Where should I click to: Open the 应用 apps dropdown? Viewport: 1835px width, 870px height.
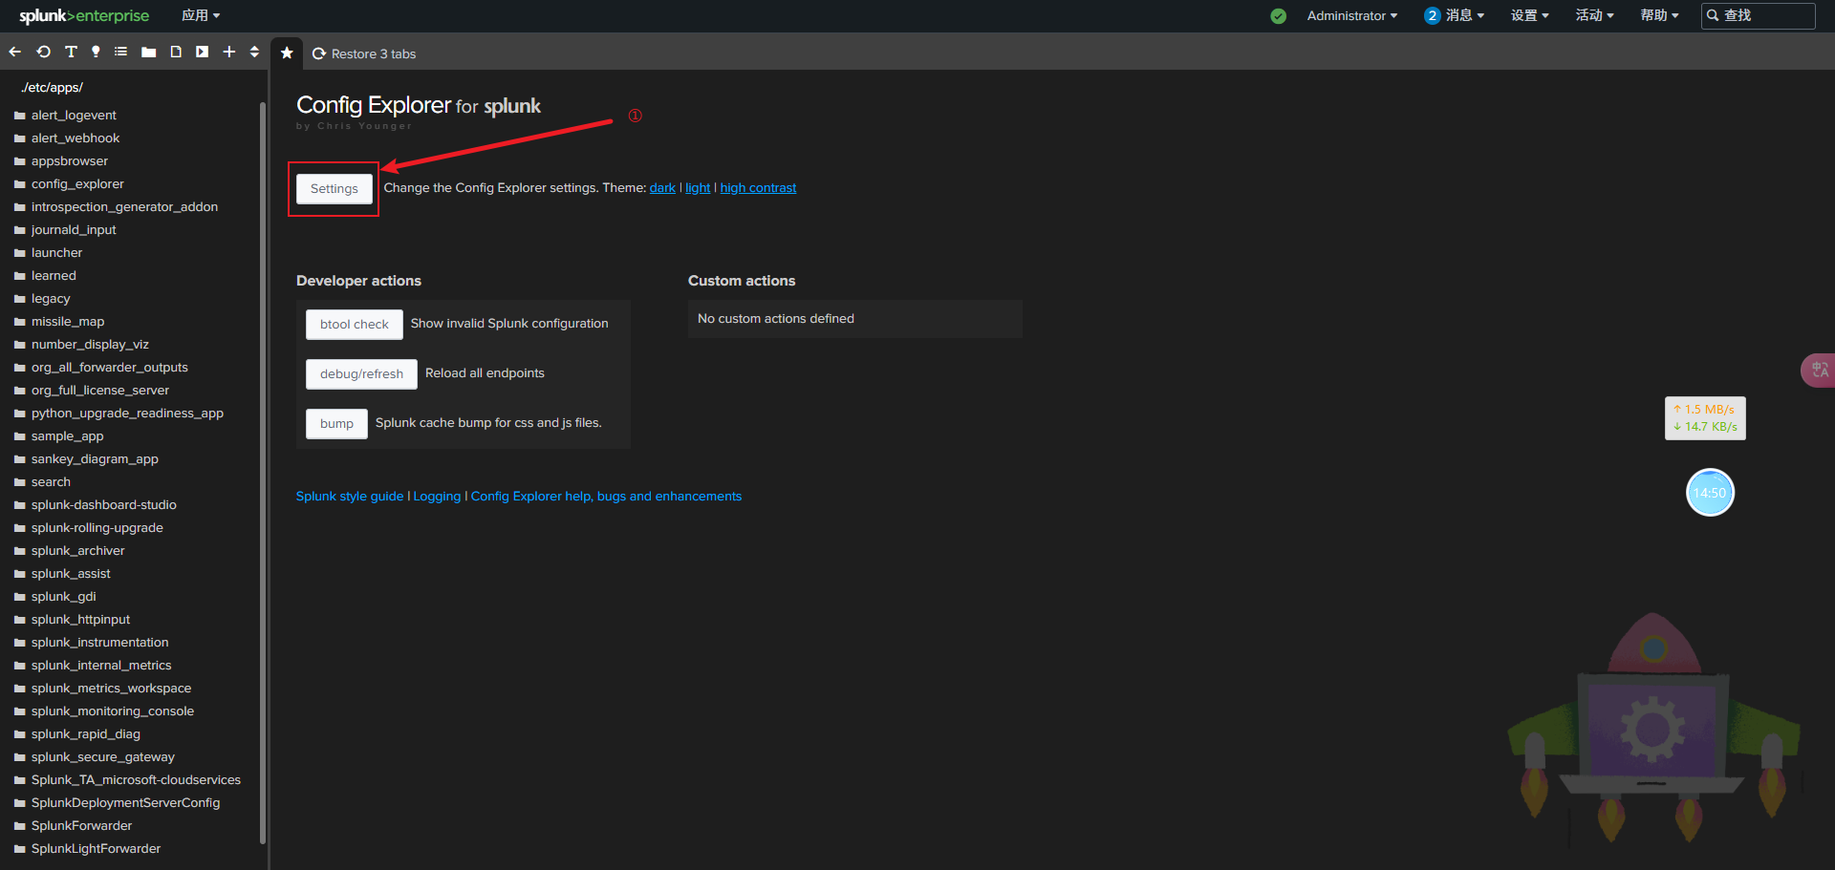(201, 15)
